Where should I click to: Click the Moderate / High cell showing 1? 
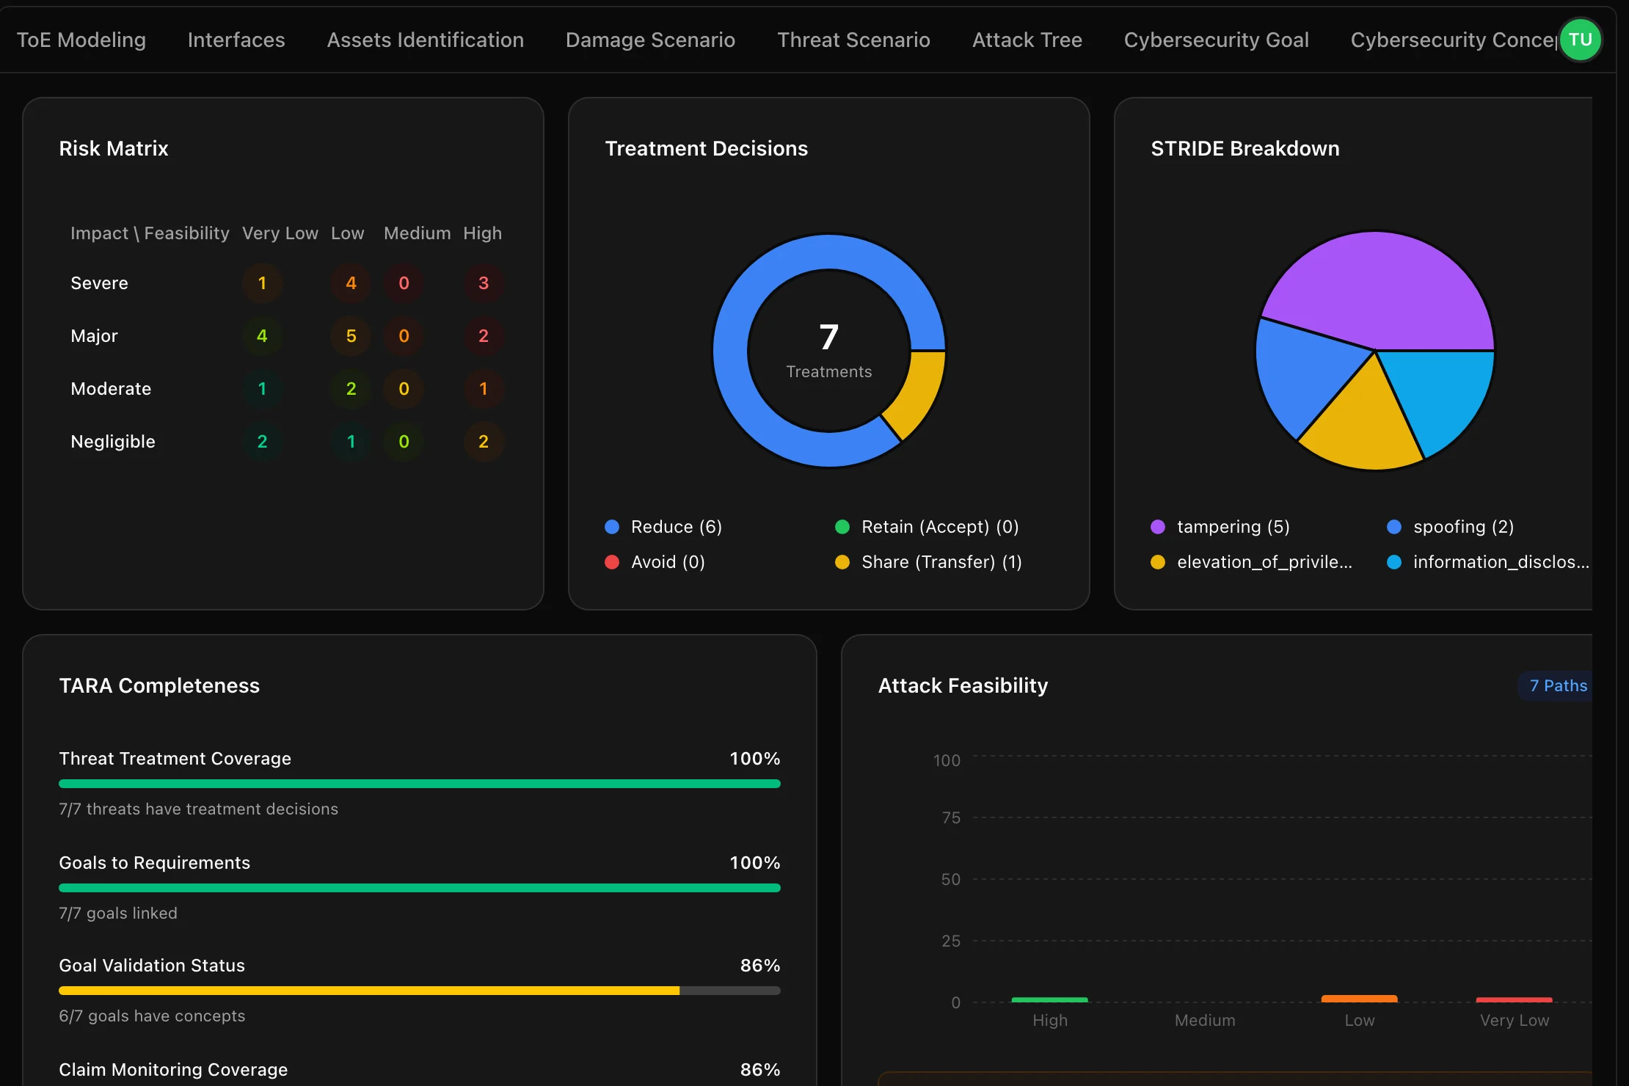(x=484, y=389)
